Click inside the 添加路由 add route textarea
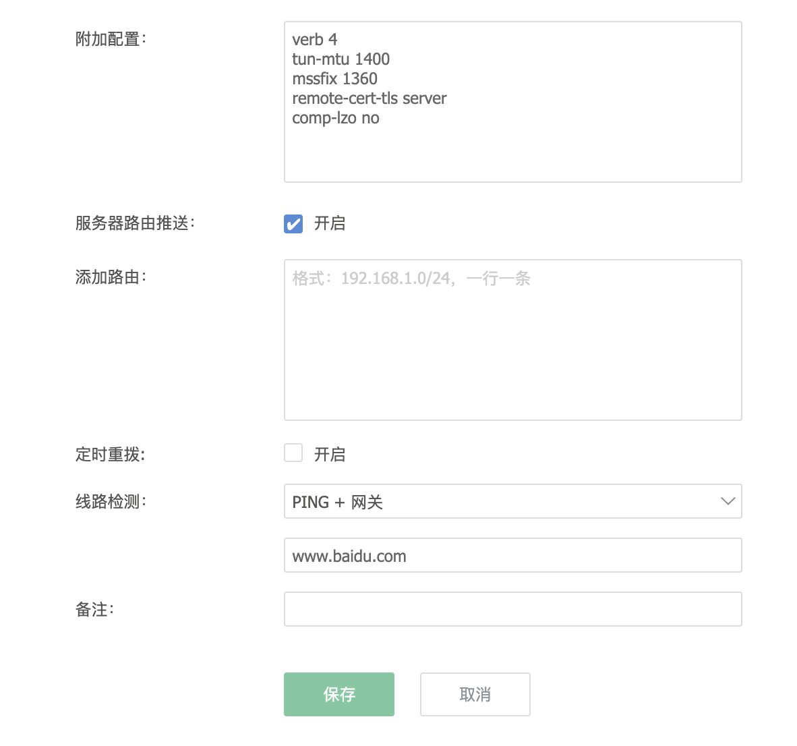Screen dimensions: 797x746 click(512, 337)
